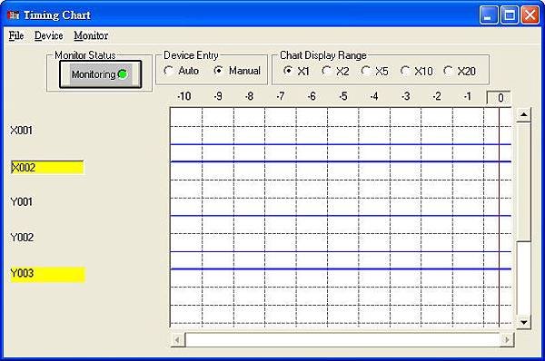Open the Device menu

tap(49, 35)
